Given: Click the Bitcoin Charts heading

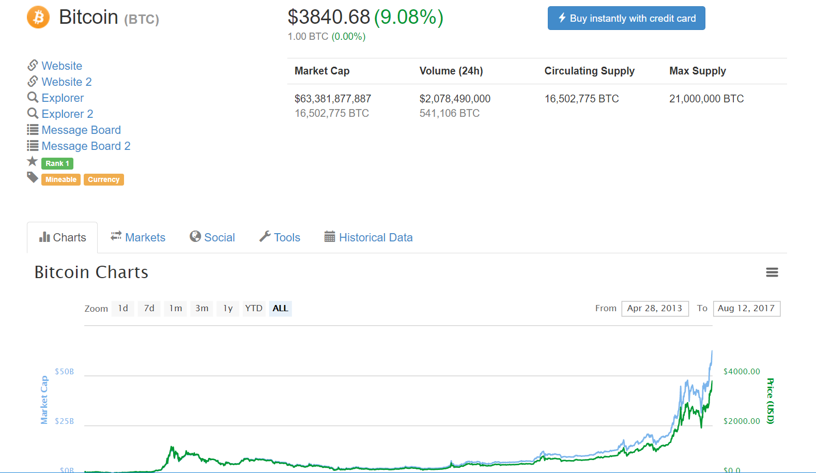Looking at the screenshot, I should pos(91,272).
